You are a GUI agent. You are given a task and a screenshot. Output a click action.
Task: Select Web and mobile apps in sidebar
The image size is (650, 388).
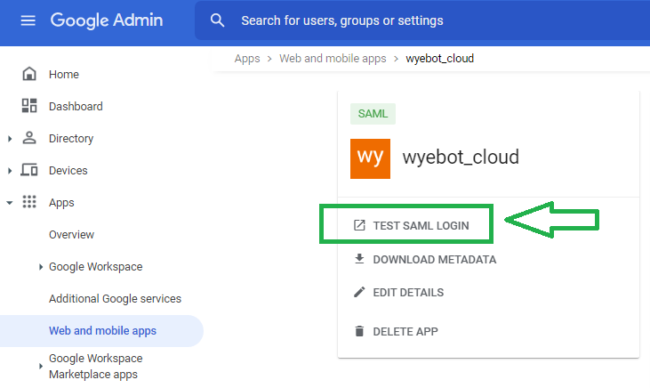101,331
